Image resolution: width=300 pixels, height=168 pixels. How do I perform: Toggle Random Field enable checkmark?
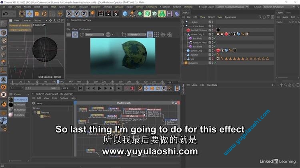tap(215, 43)
